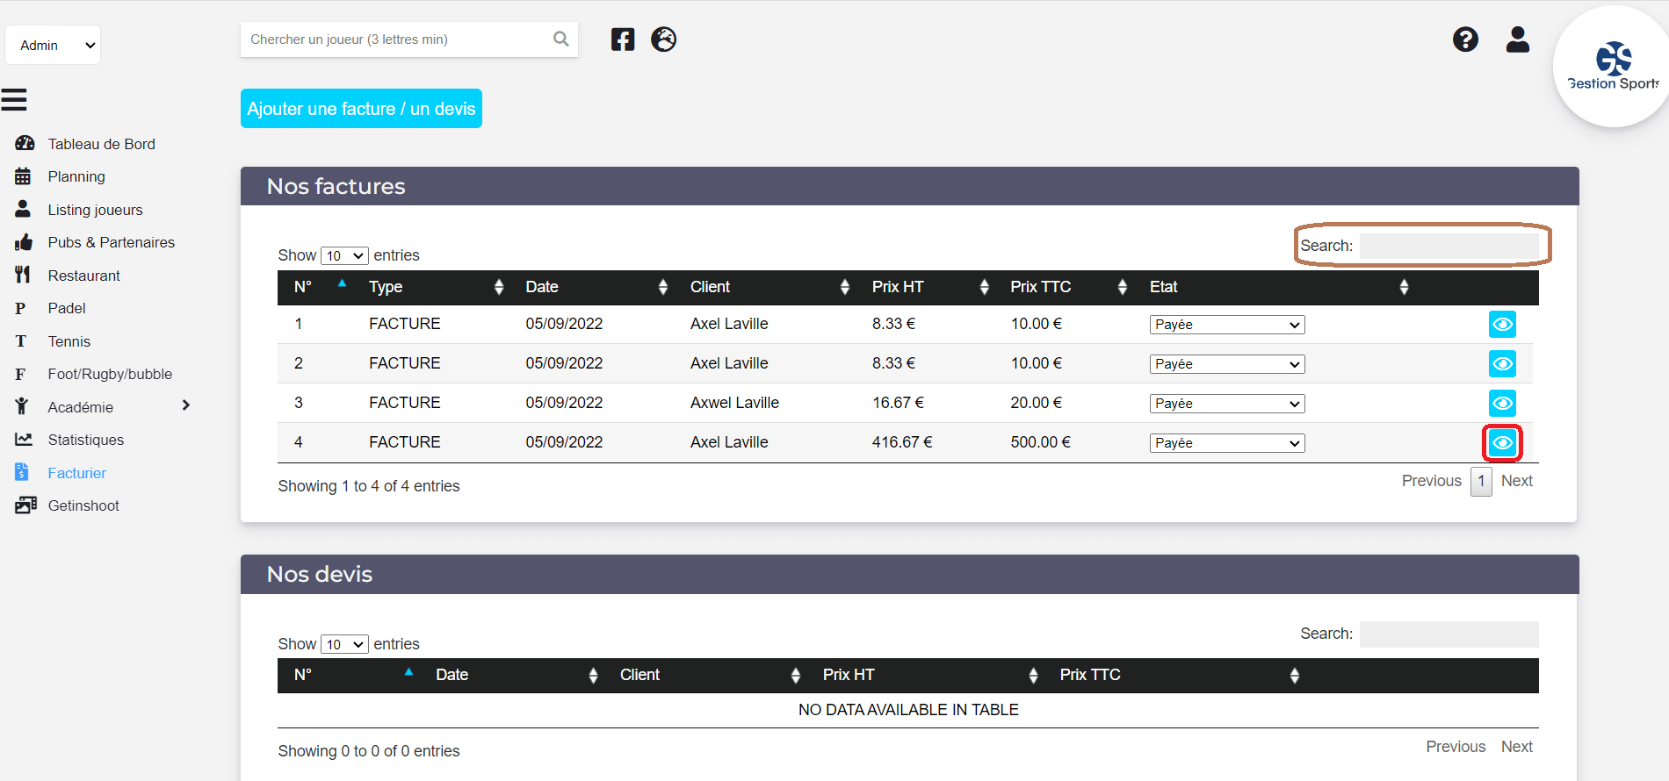Click the search magnifier icon

pos(561,39)
